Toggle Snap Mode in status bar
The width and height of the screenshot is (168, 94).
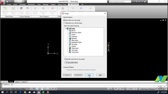[x=31, y=89]
